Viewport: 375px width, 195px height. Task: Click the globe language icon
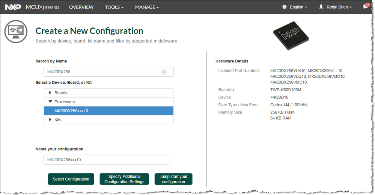pyautogui.click(x=285, y=7)
